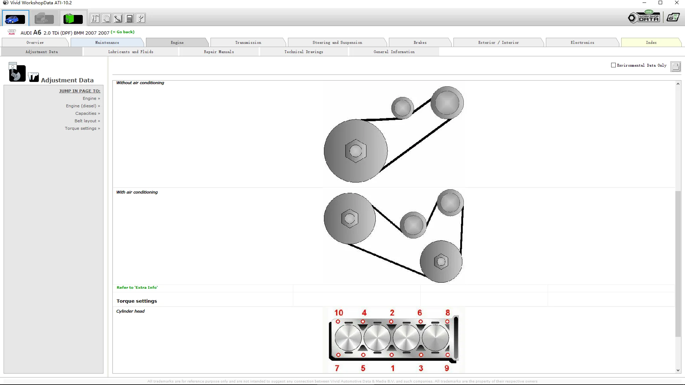This screenshot has width=685, height=385.
Task: Click the copy documents toolbar icon
Action: (x=106, y=19)
